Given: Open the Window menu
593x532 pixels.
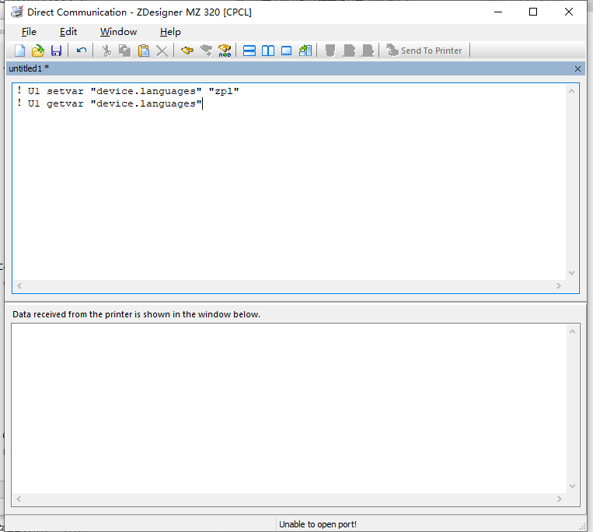Looking at the screenshot, I should coord(118,32).
